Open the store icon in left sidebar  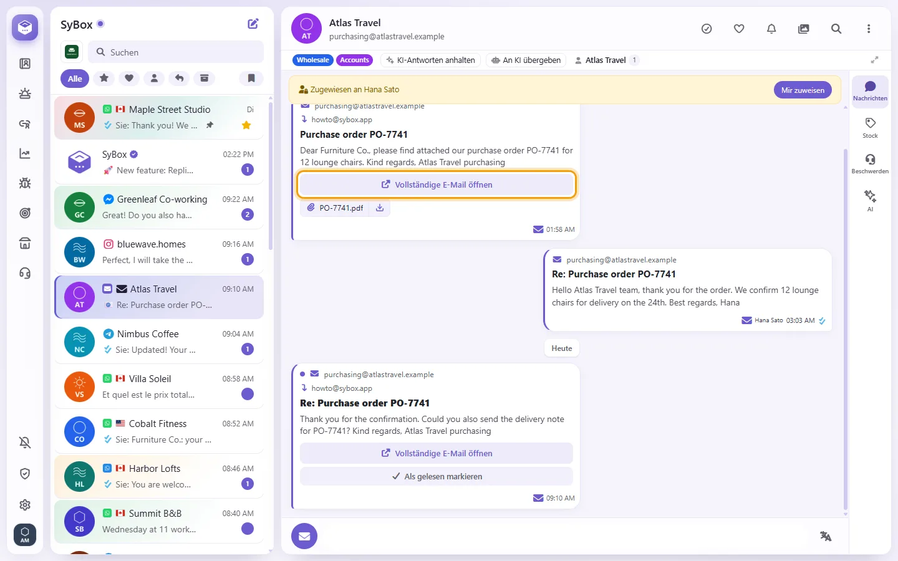(x=25, y=243)
